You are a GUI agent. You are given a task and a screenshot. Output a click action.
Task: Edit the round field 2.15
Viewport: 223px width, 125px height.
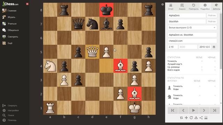tap(172, 47)
